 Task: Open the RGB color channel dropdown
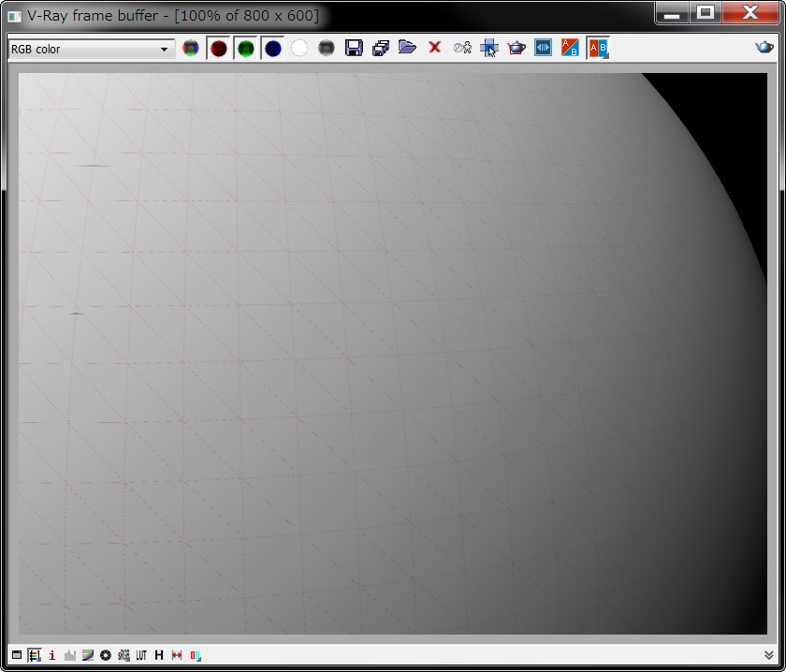click(x=92, y=50)
